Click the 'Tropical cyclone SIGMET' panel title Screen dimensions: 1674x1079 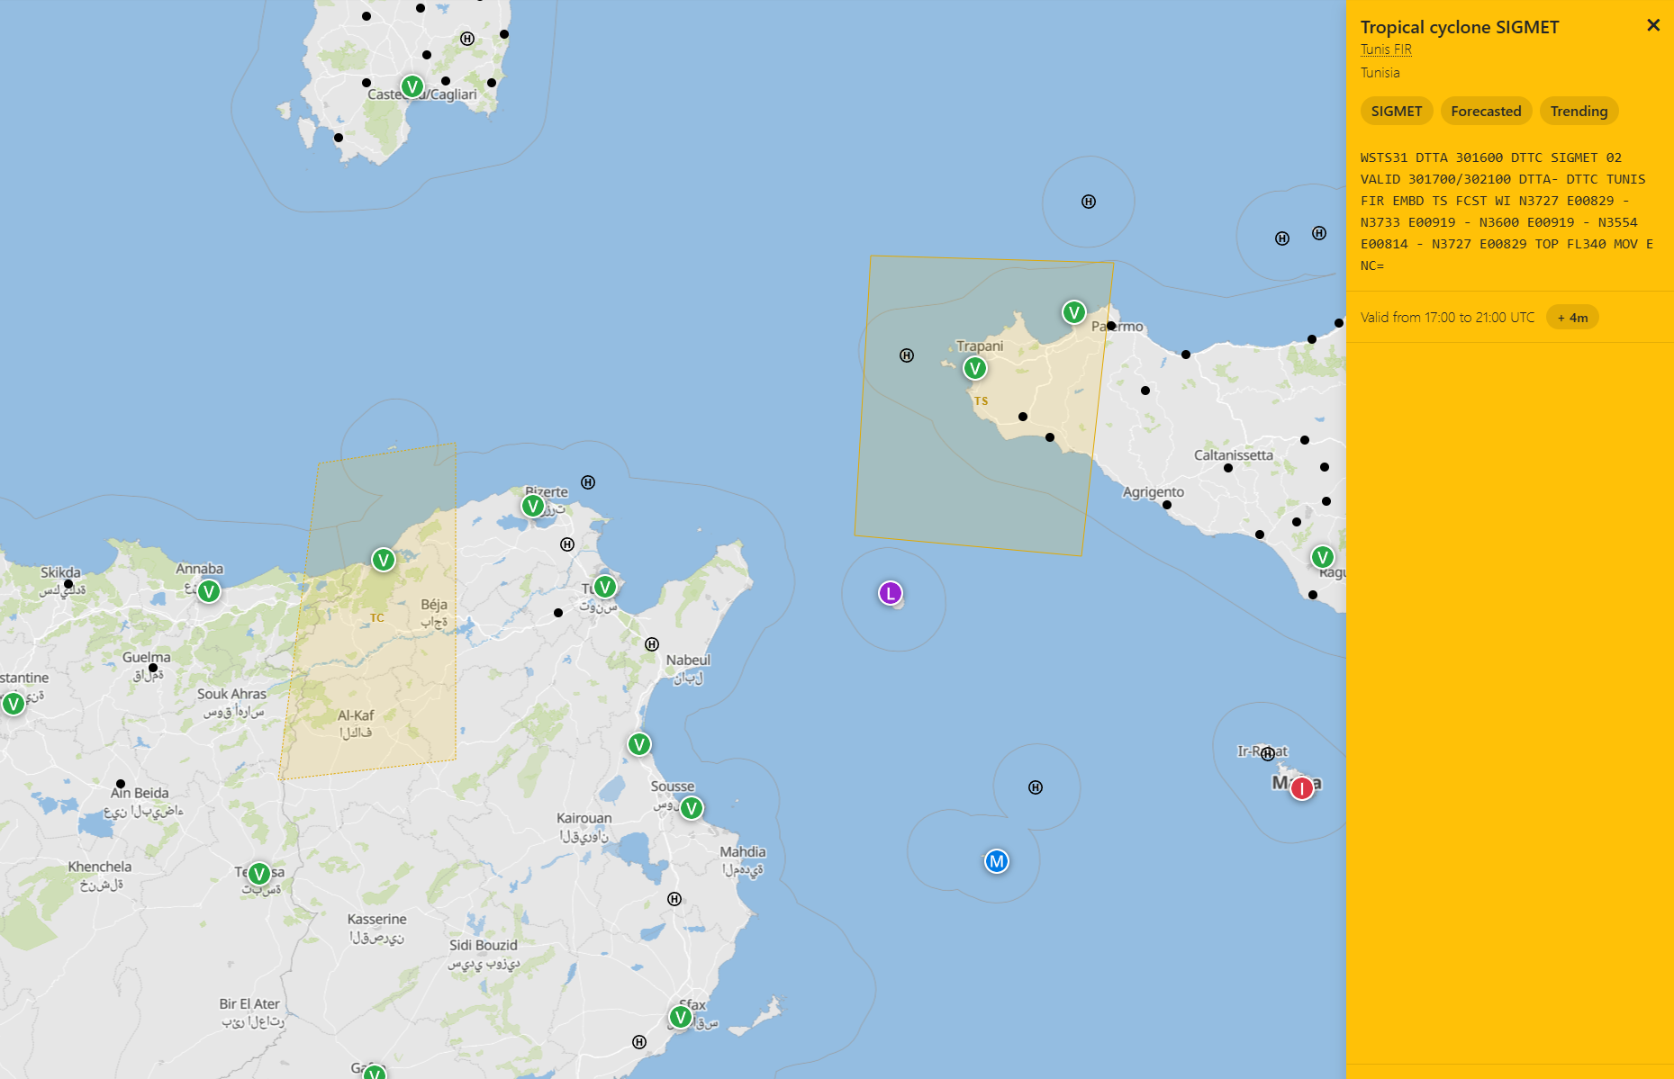point(1460,27)
